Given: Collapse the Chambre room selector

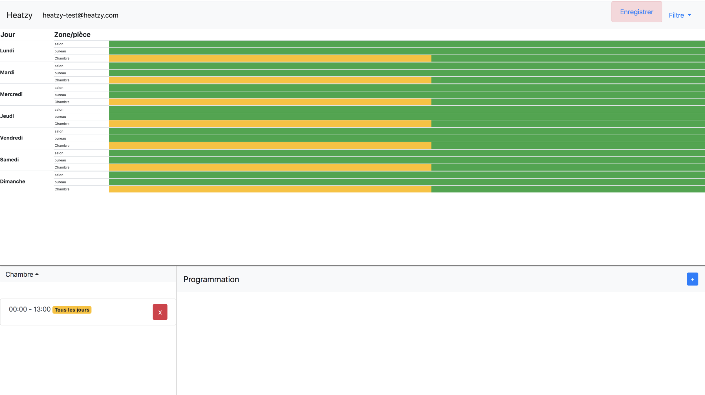Looking at the screenshot, I should point(22,274).
